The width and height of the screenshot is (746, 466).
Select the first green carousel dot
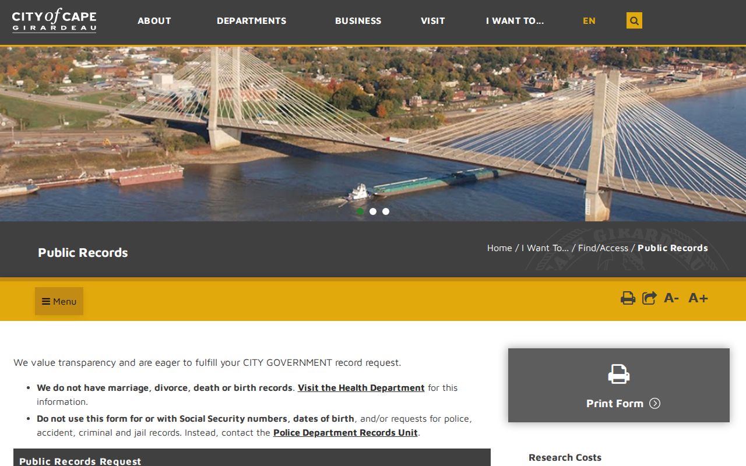click(360, 211)
